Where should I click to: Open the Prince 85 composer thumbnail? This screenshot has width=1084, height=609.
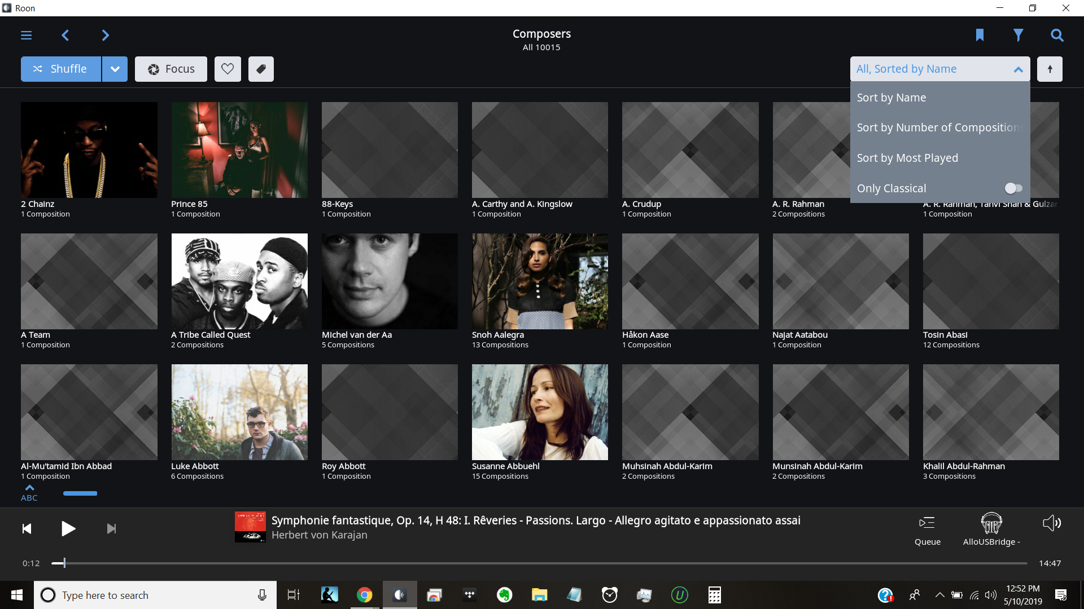click(x=239, y=149)
